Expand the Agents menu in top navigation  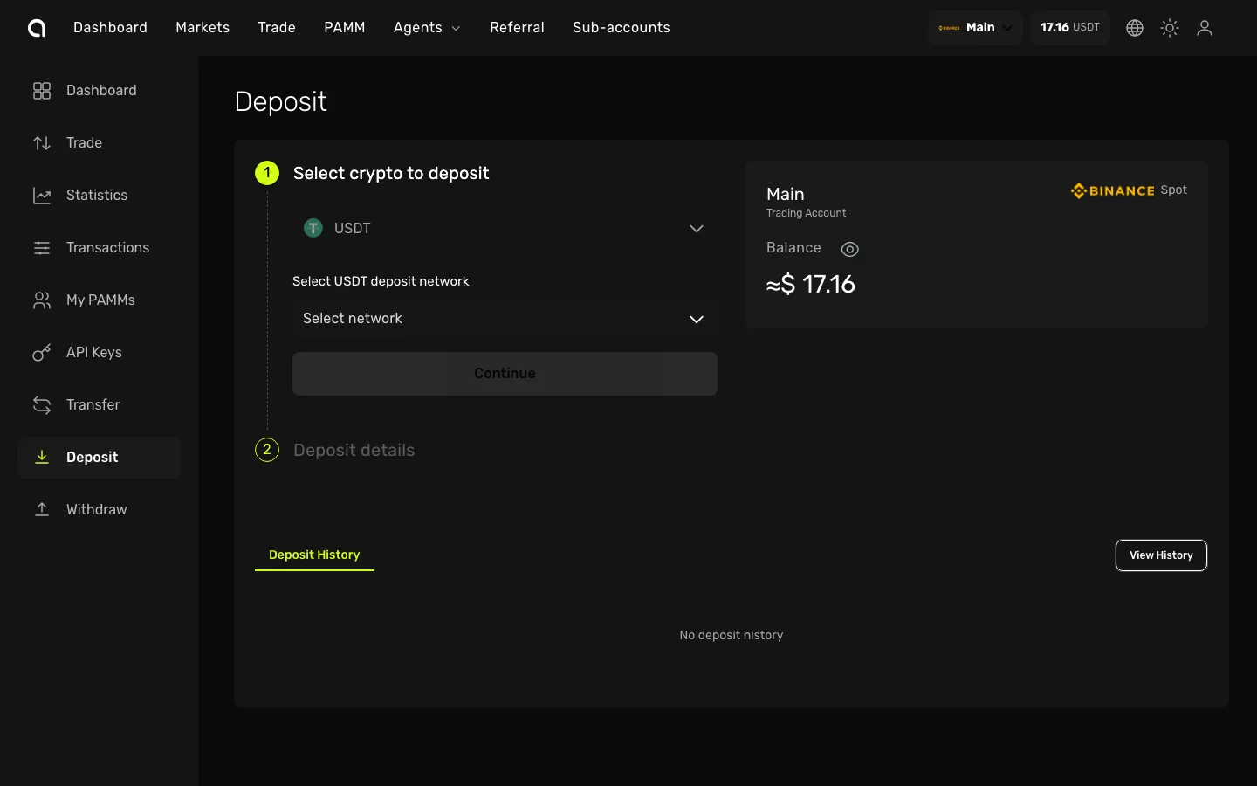point(427,28)
